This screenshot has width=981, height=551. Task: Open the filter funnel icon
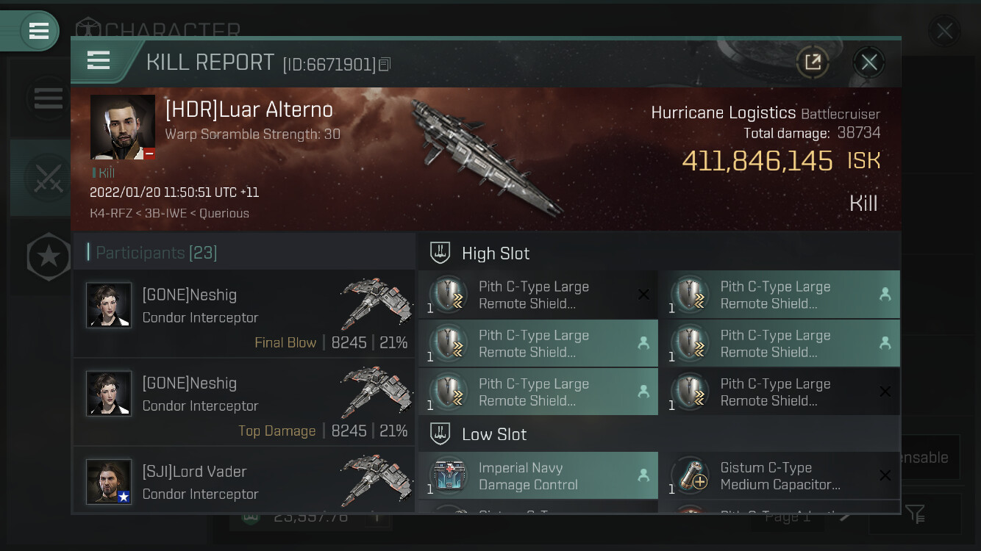pos(915,513)
